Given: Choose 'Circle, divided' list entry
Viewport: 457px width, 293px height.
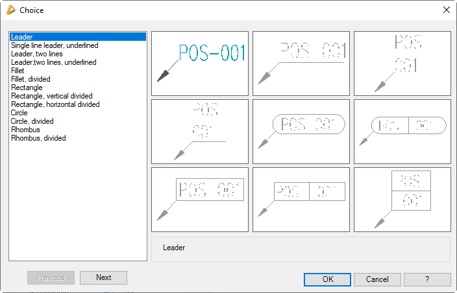Looking at the screenshot, I should [x=32, y=121].
